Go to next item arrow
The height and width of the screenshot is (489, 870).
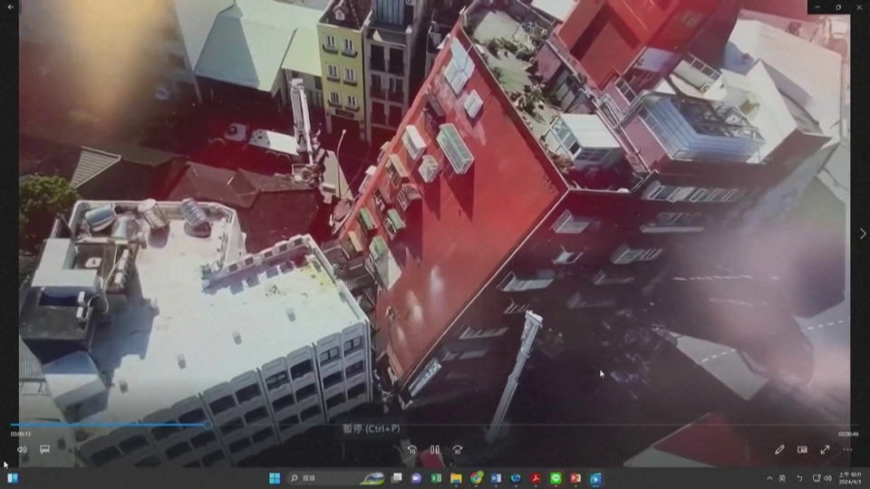tap(862, 234)
